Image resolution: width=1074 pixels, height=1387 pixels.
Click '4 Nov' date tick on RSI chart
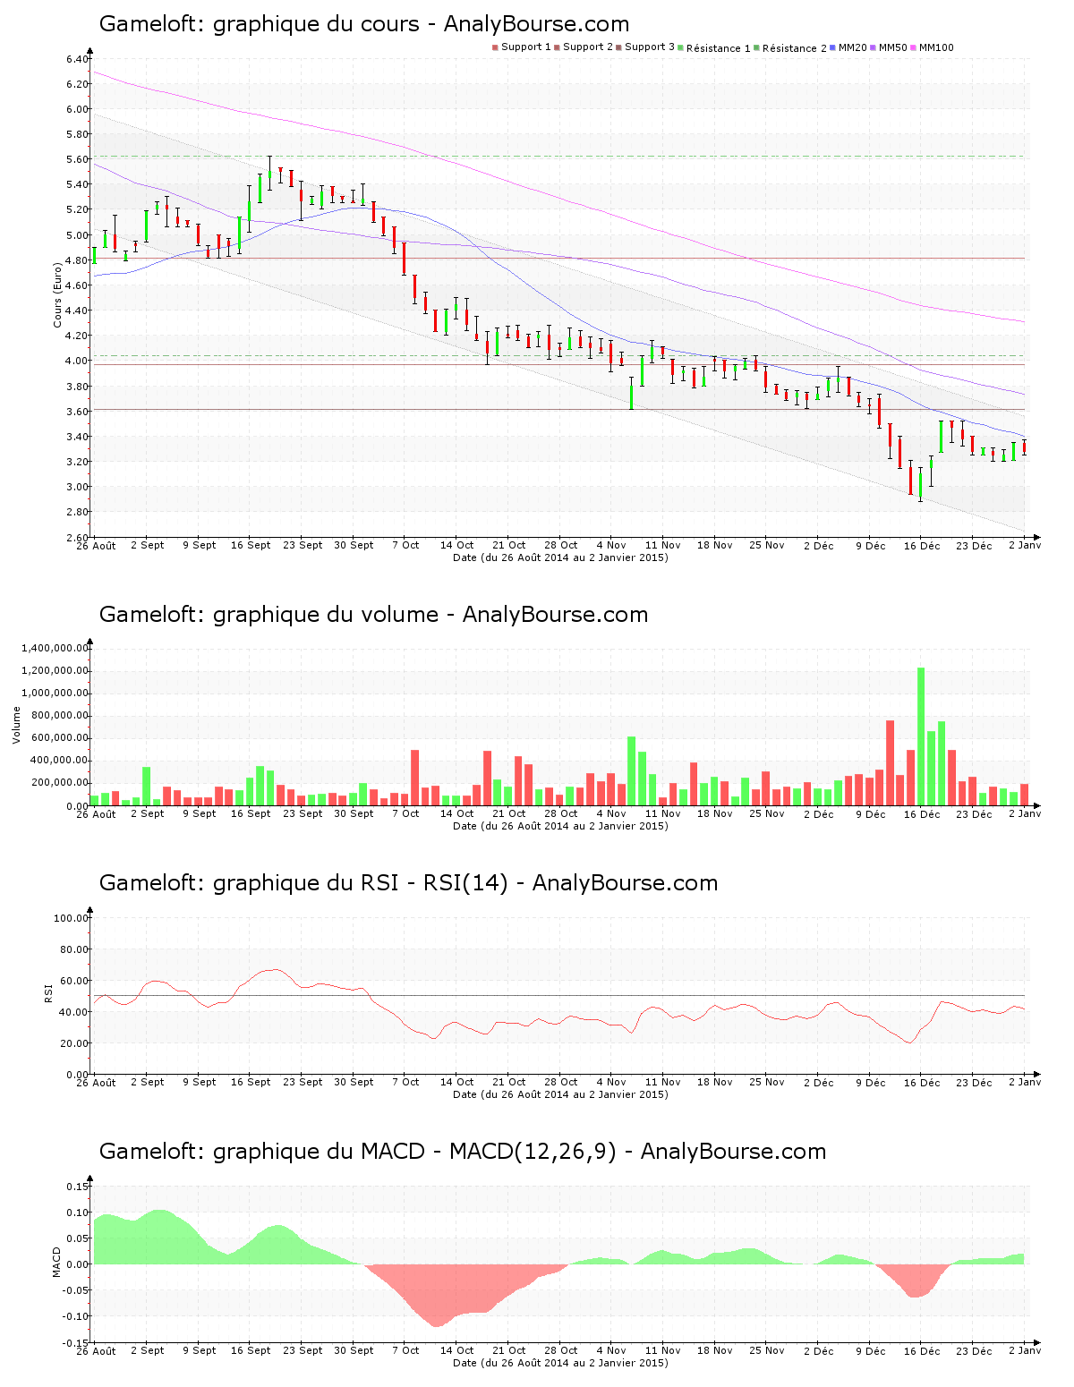pos(611,1083)
